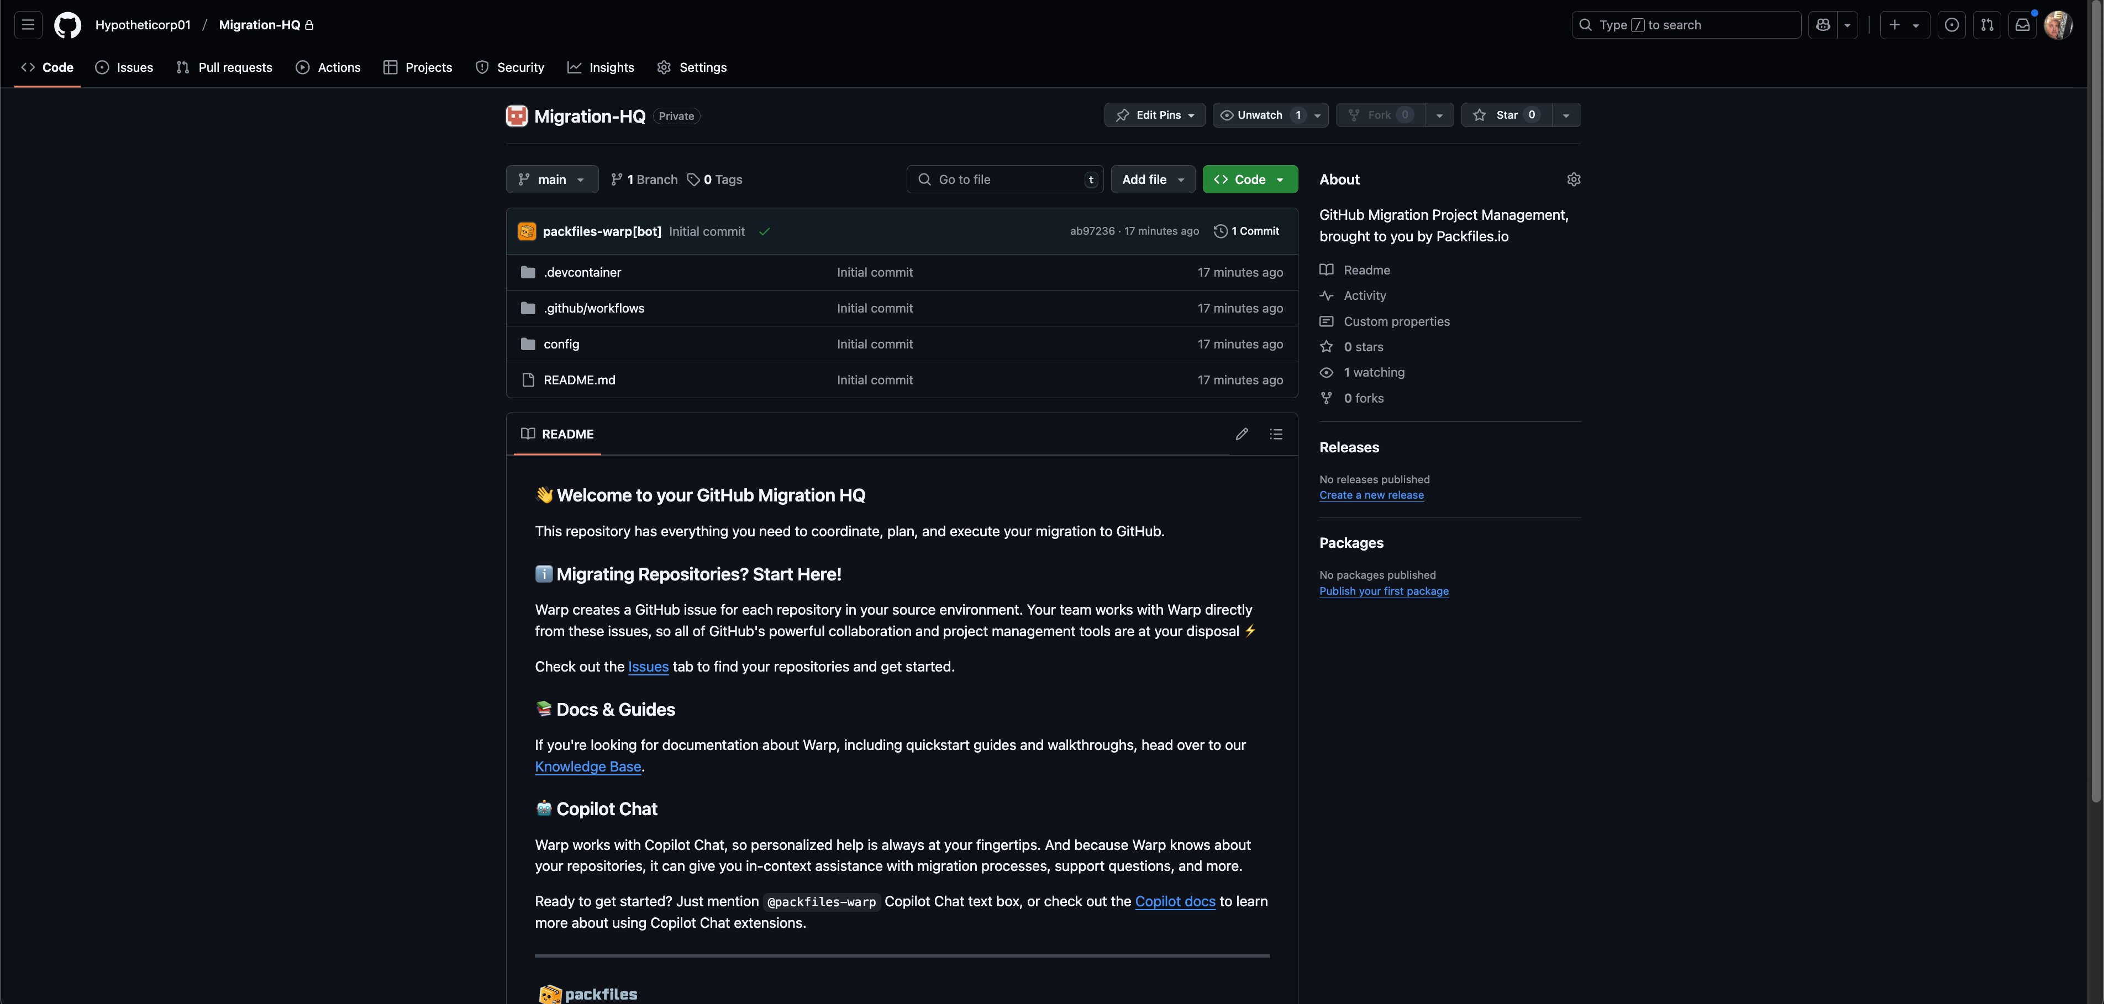View the 1 Commit history
2104x1004 pixels.
[x=1246, y=232]
